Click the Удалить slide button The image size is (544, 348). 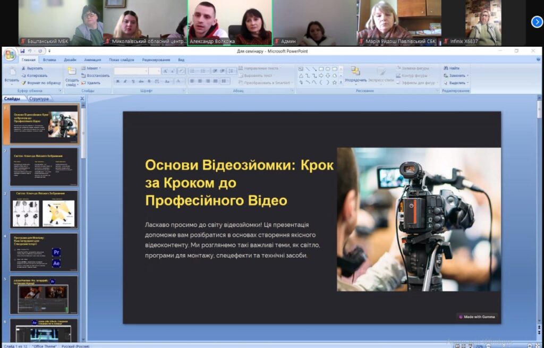(93, 83)
